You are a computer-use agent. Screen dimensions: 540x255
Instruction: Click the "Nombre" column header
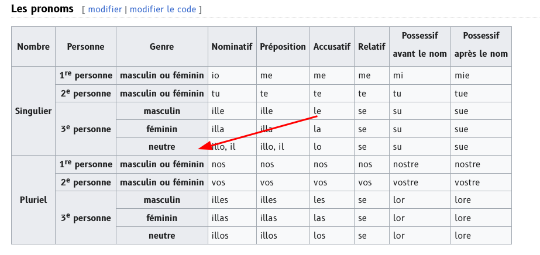[33, 46]
